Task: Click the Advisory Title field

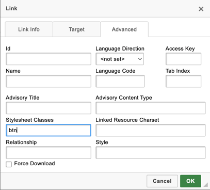Action: [49, 108]
